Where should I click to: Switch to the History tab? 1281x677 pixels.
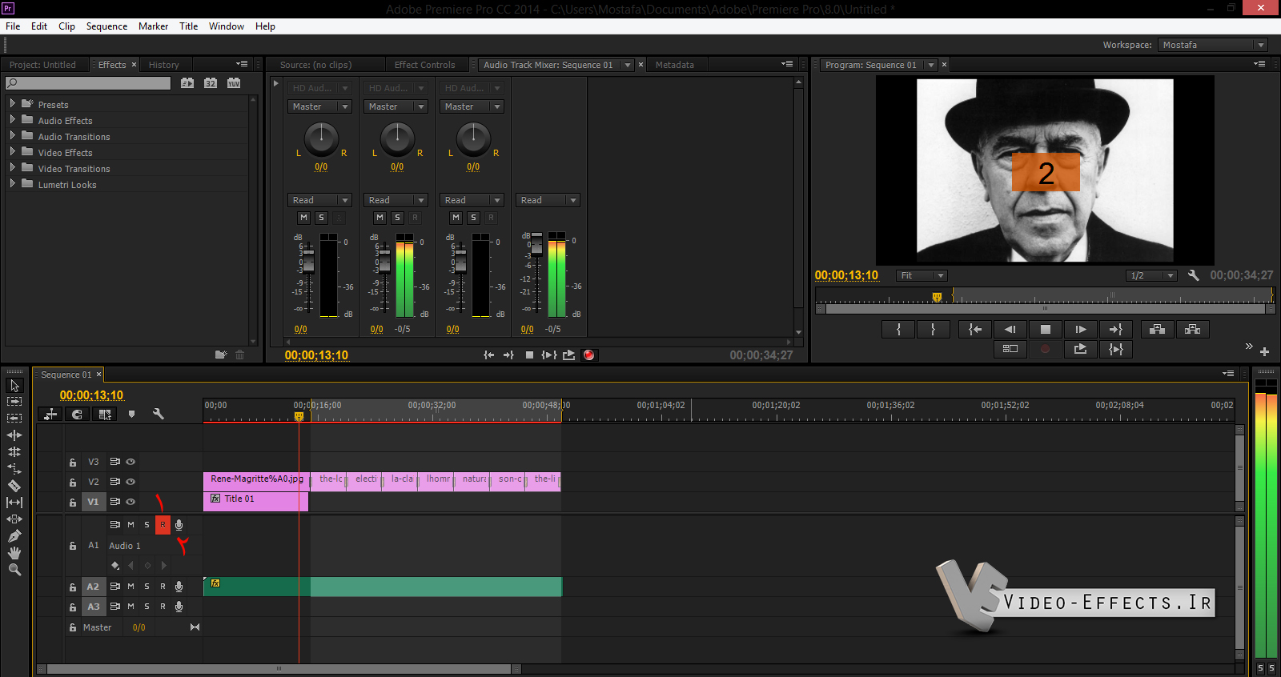pyautogui.click(x=163, y=65)
